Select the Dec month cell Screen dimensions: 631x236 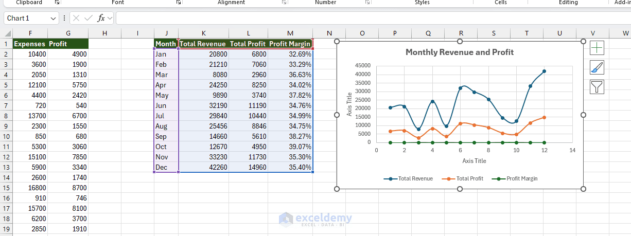coord(166,167)
